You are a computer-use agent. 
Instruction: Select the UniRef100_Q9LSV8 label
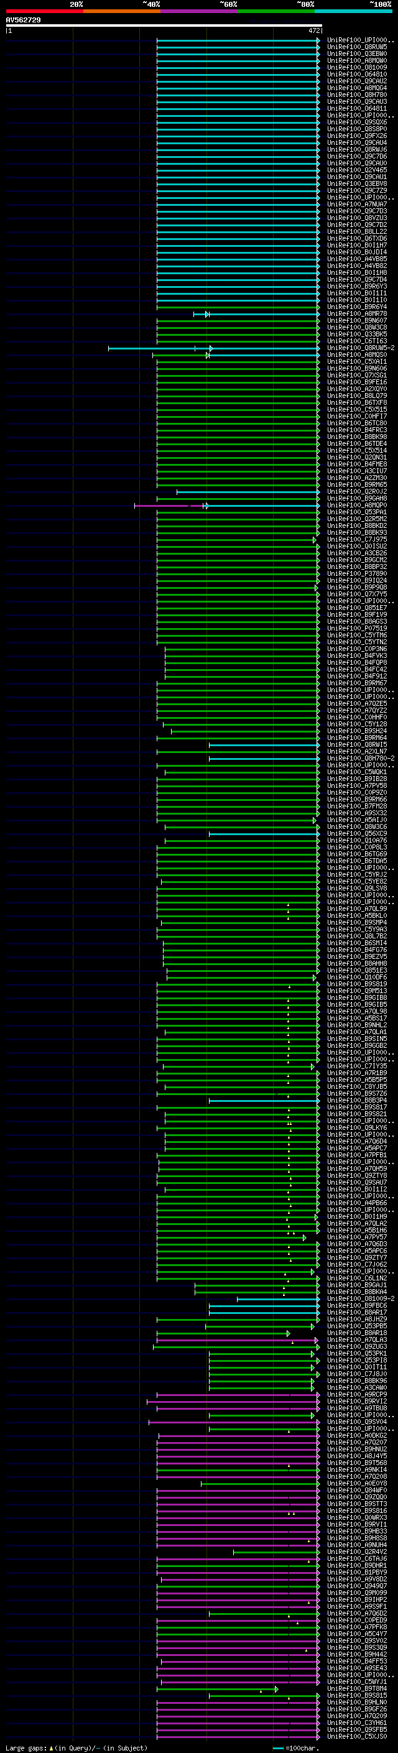coord(356,888)
